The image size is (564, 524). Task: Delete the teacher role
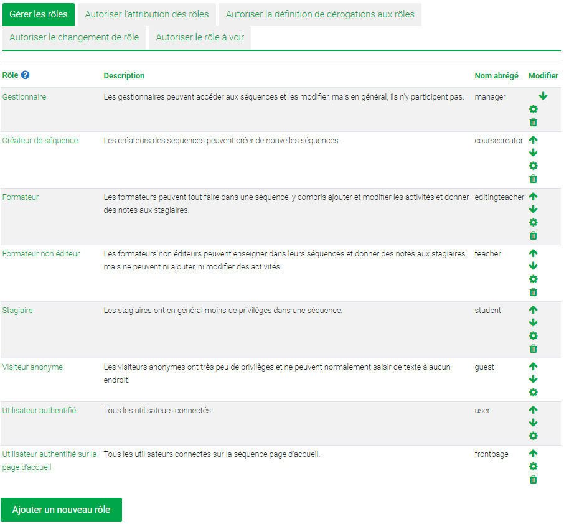click(533, 292)
